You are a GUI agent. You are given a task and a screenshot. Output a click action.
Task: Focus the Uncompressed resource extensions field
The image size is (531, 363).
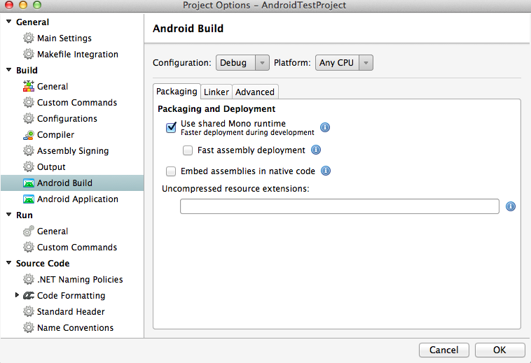click(x=340, y=206)
